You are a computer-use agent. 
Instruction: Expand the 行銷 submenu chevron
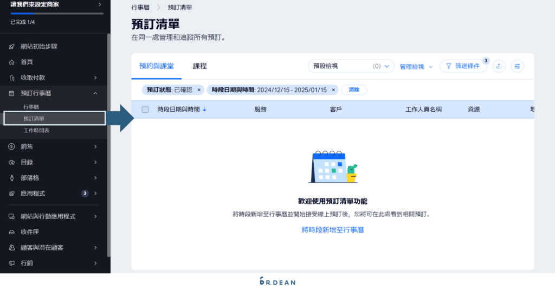click(x=95, y=263)
